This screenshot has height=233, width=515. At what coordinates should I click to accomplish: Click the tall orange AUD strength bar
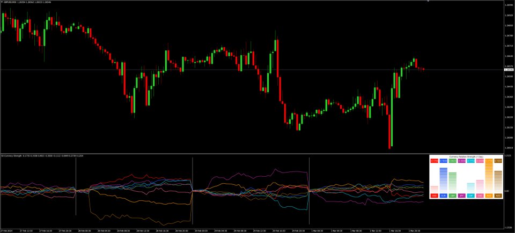pos(489,178)
